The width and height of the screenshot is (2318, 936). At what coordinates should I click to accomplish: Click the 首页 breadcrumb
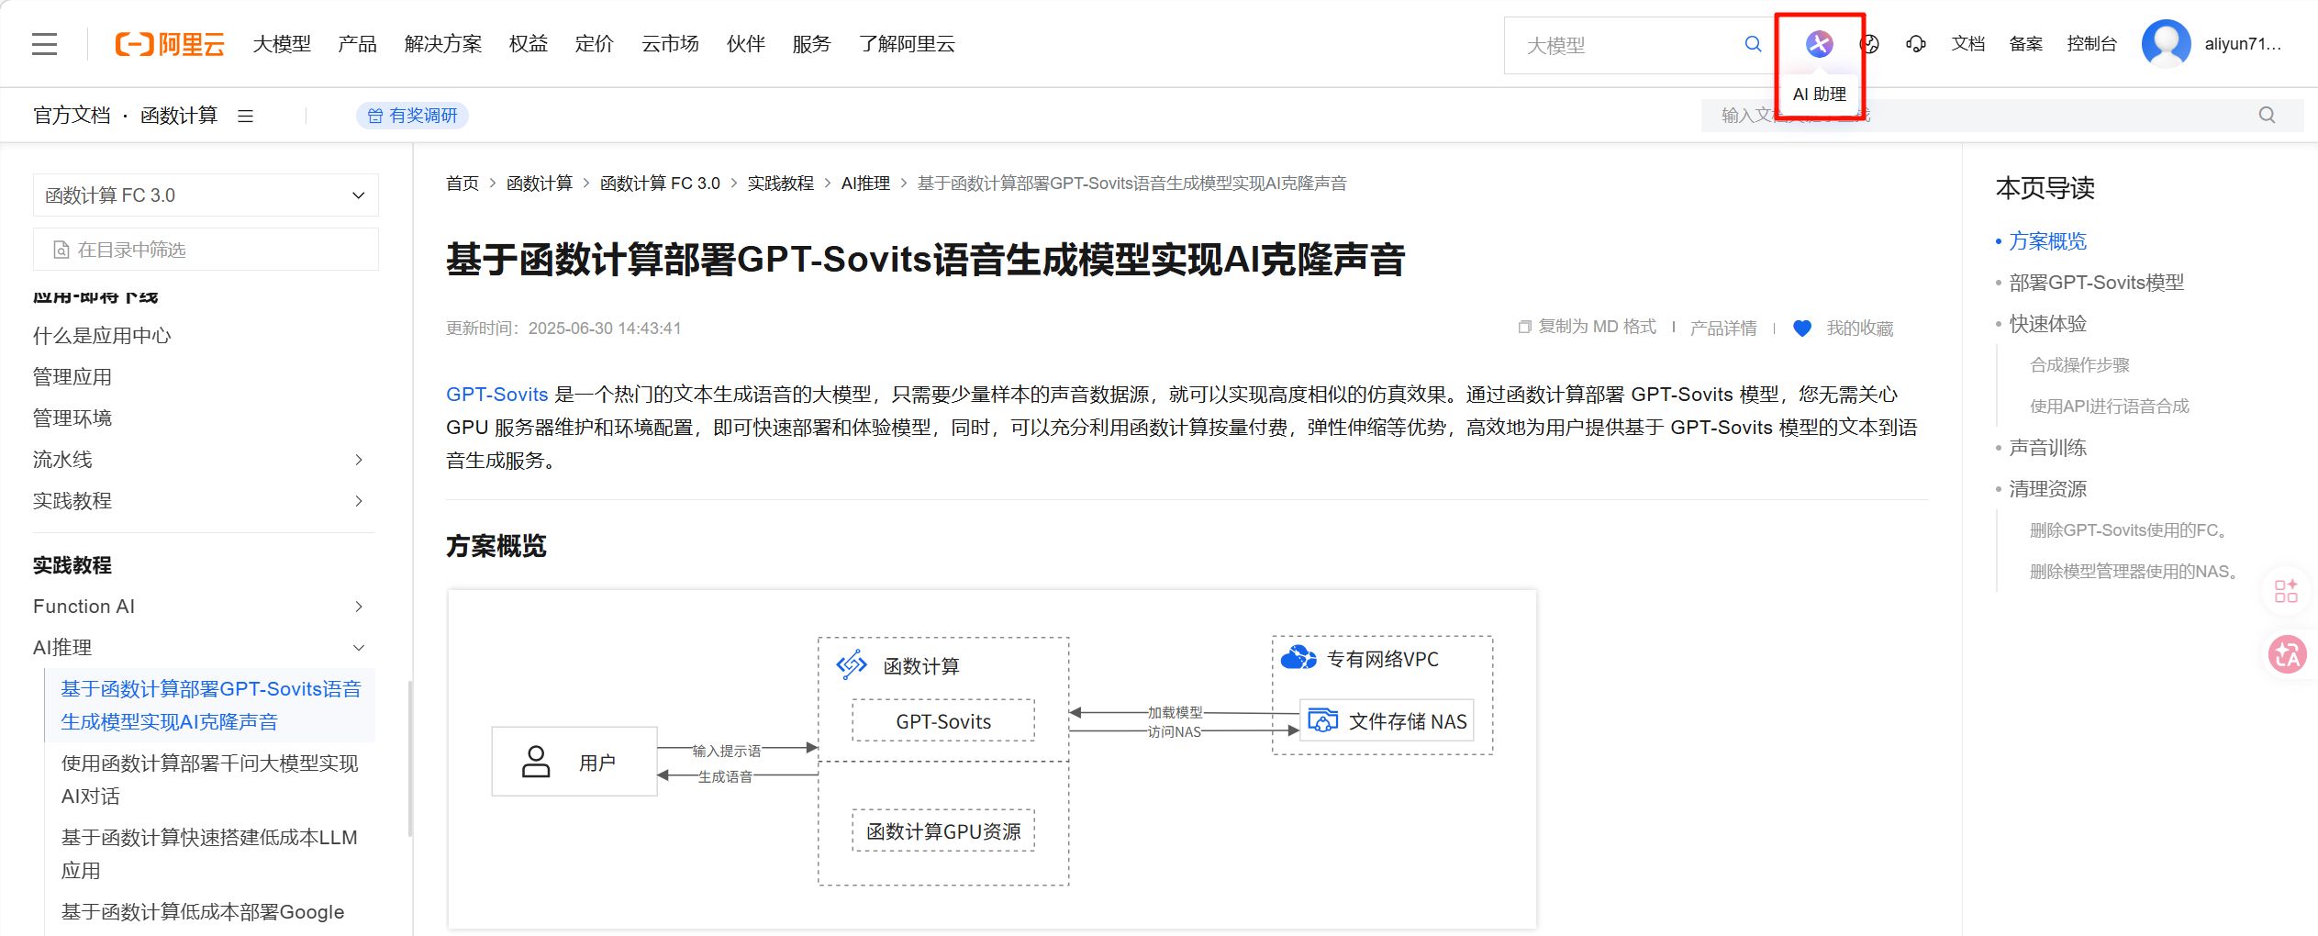(462, 184)
